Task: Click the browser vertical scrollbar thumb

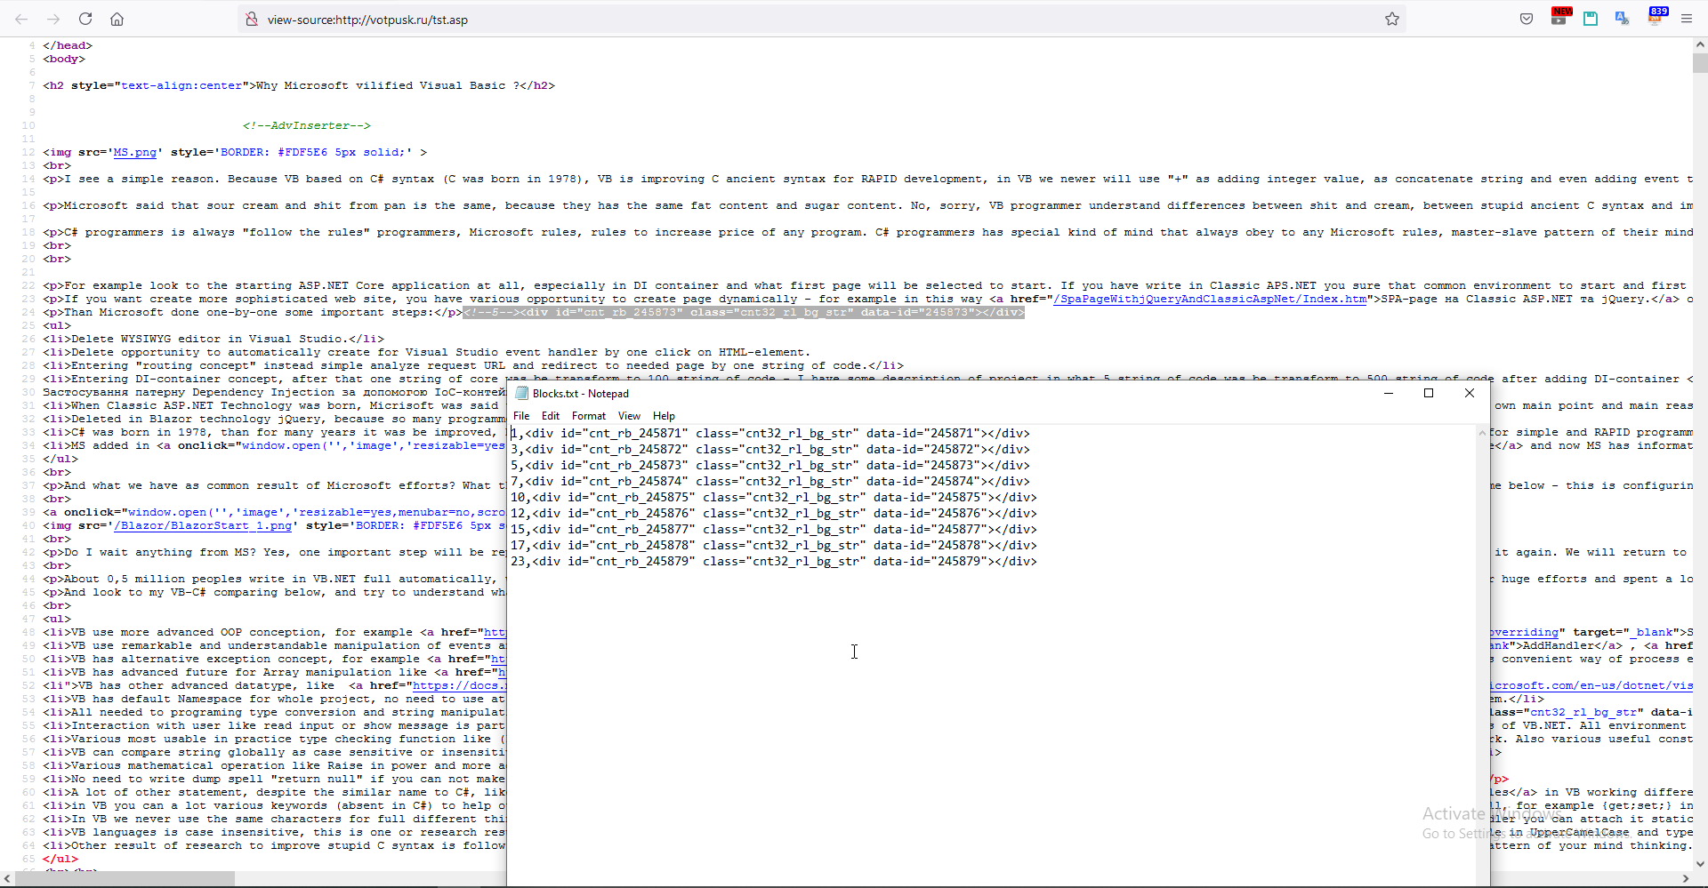Action: click(x=1700, y=63)
